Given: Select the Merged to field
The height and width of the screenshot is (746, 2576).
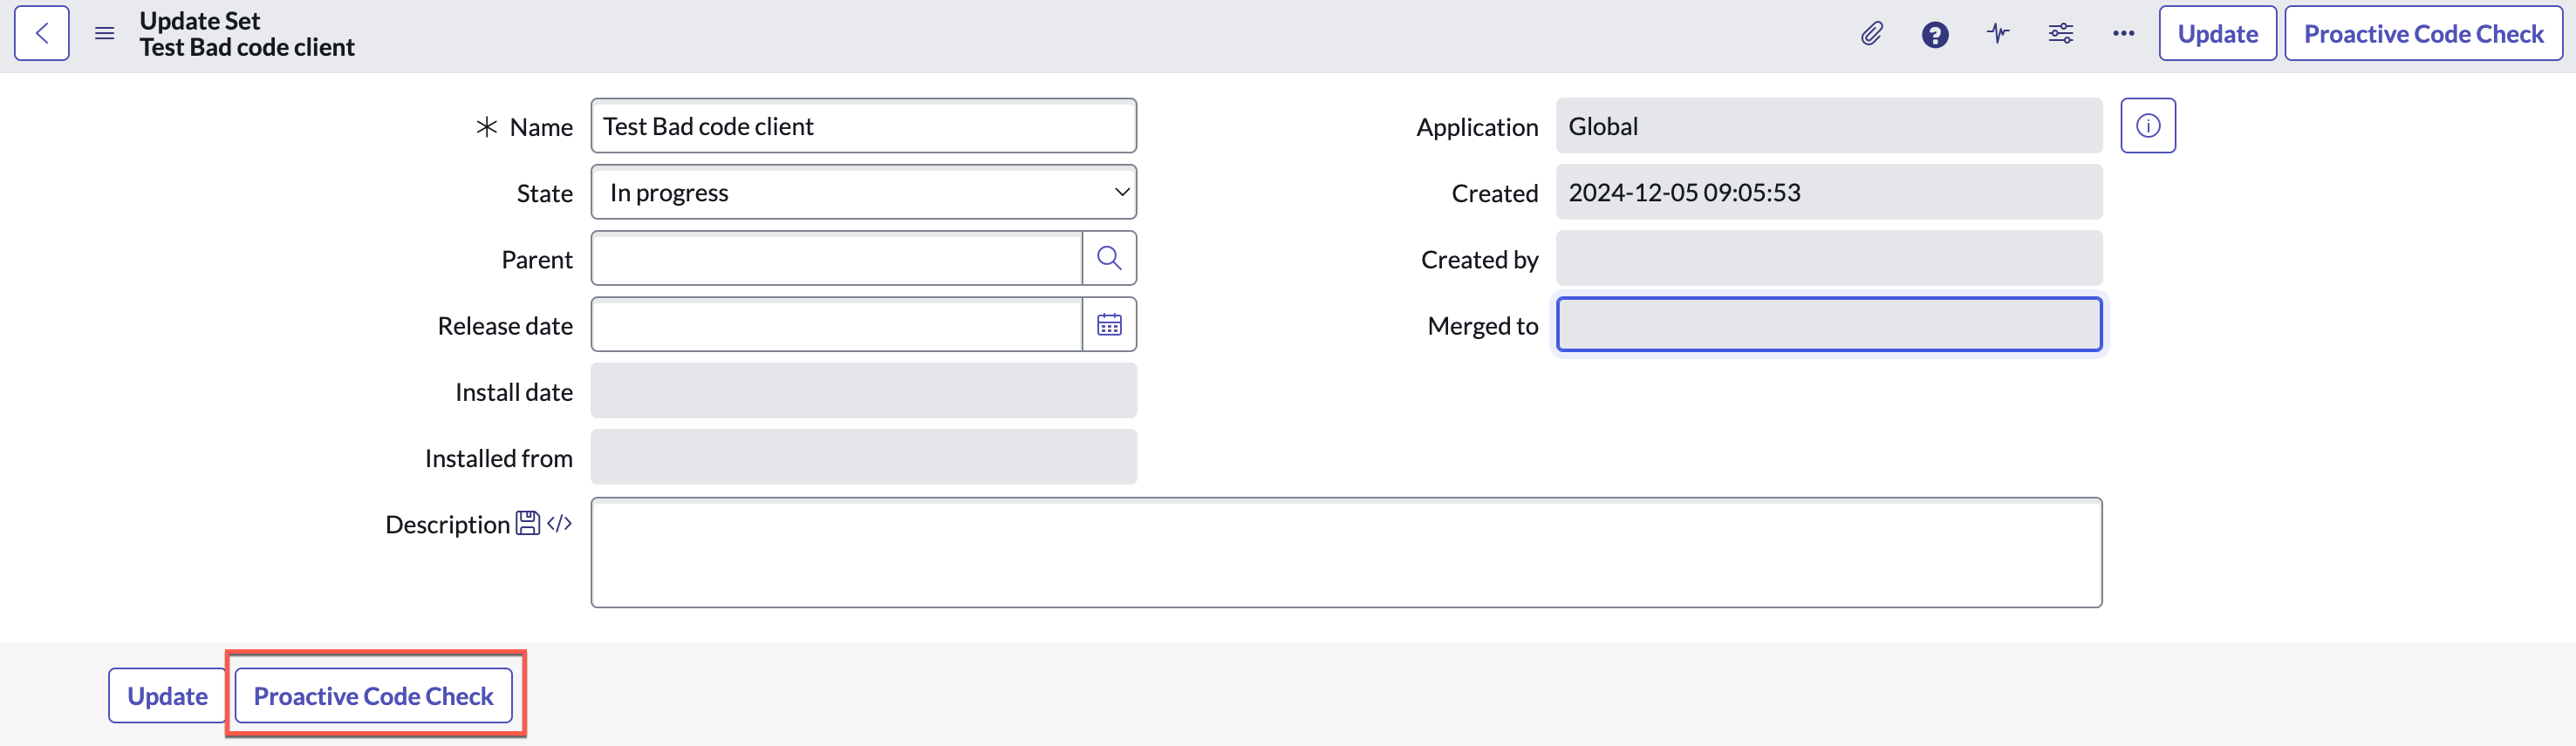Looking at the screenshot, I should 1829,324.
